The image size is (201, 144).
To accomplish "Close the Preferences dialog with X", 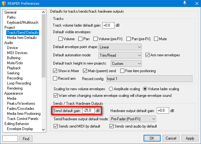I will click(197, 3).
